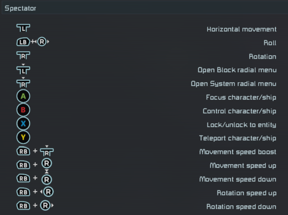Viewport: 288px width, 215px height.
Task: Select the Roll binding label
Action: (270, 43)
